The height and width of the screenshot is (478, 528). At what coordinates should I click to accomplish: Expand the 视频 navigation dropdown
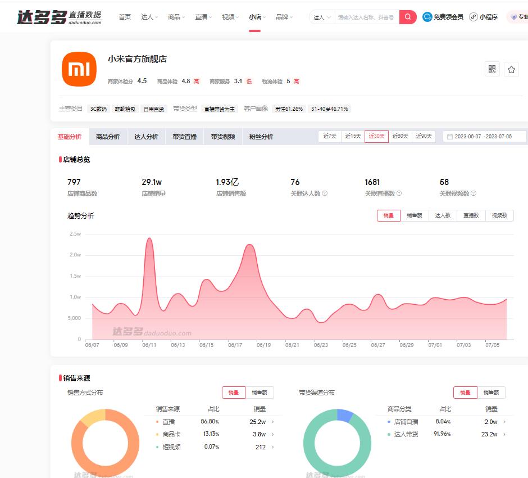pos(230,17)
